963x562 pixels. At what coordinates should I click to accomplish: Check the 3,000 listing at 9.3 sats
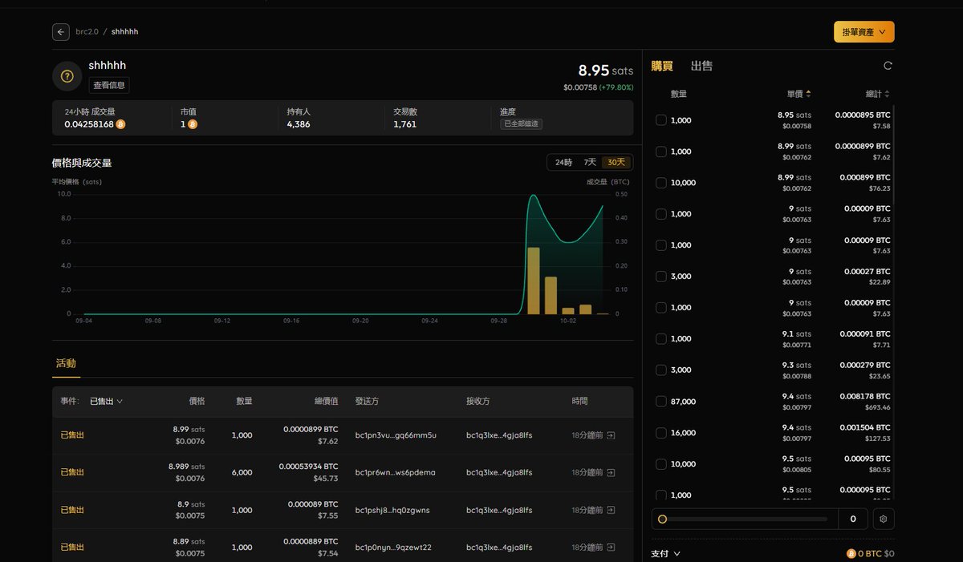[x=661, y=370]
